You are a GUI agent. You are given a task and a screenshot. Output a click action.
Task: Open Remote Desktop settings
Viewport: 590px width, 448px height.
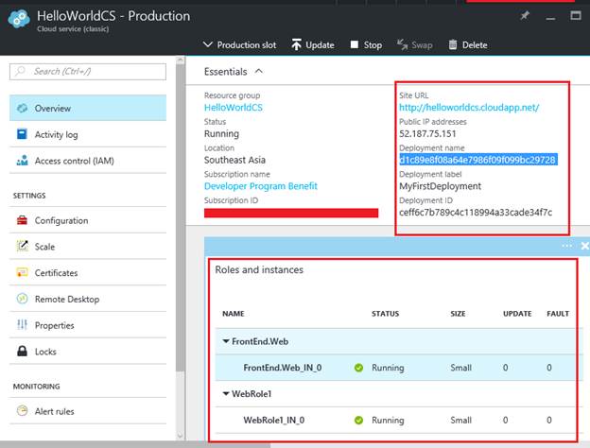(x=88, y=299)
